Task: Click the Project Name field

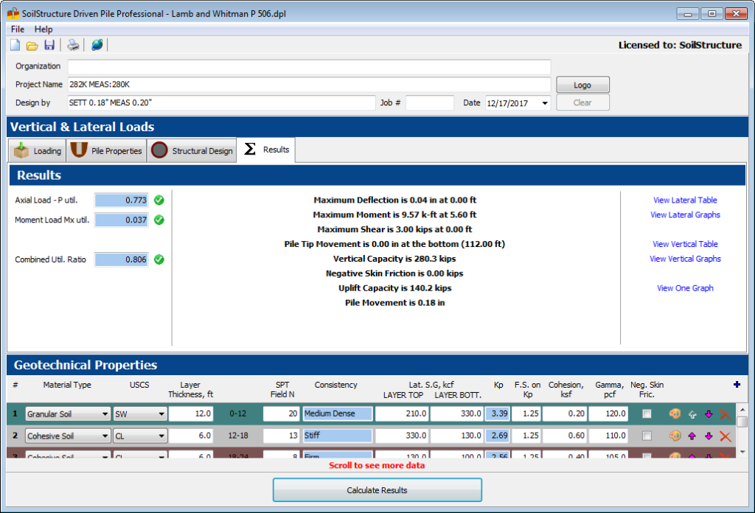Action: click(x=309, y=85)
